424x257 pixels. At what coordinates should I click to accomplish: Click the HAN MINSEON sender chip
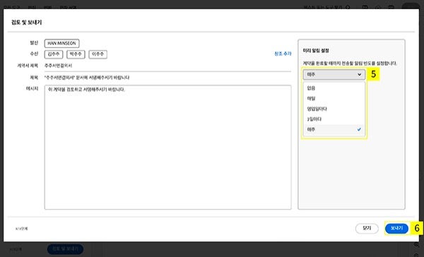tap(61, 43)
